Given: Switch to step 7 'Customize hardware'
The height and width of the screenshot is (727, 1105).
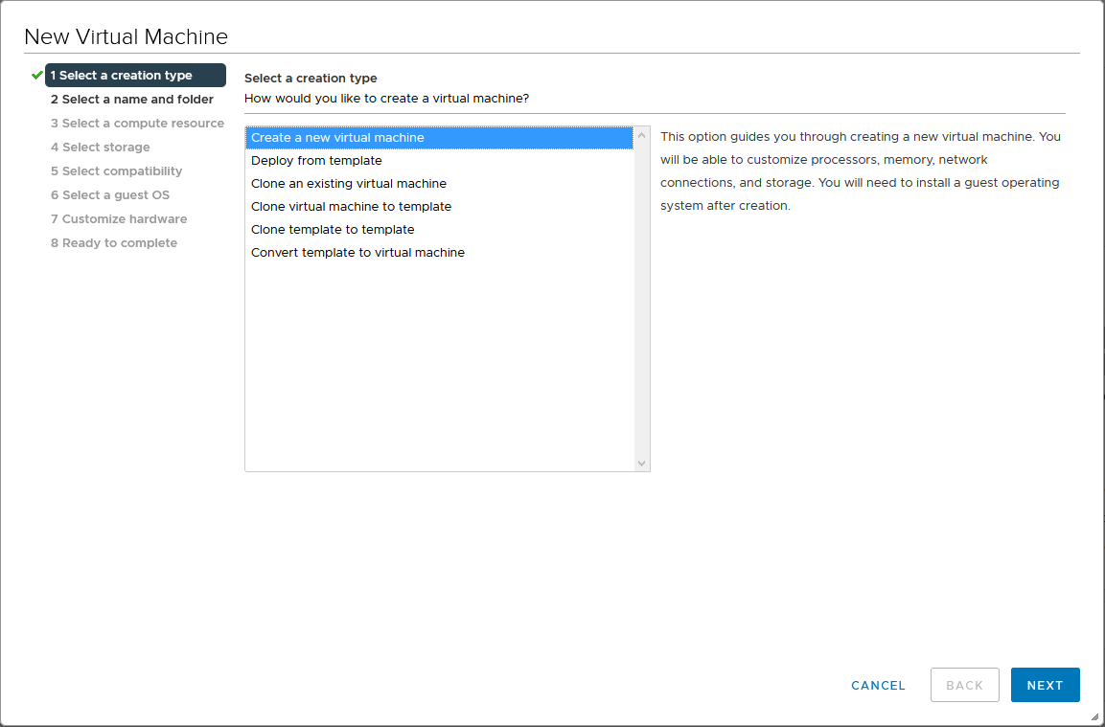Looking at the screenshot, I should pos(119,219).
